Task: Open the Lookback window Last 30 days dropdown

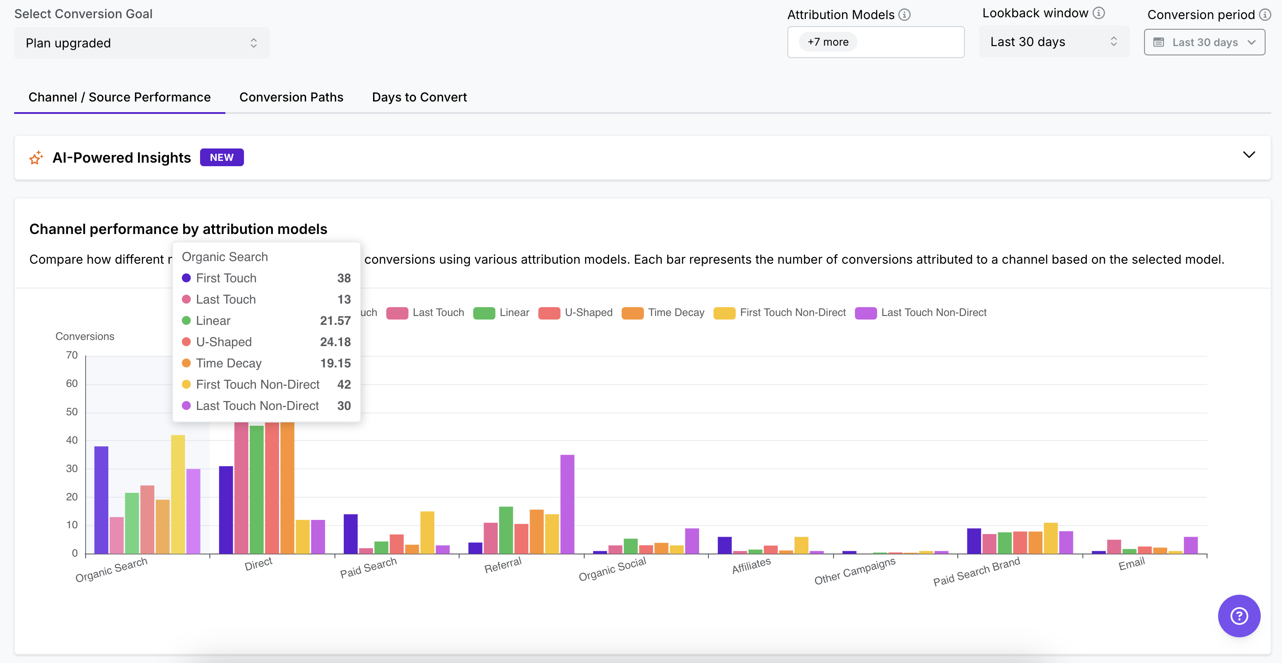Action: click(x=1054, y=42)
